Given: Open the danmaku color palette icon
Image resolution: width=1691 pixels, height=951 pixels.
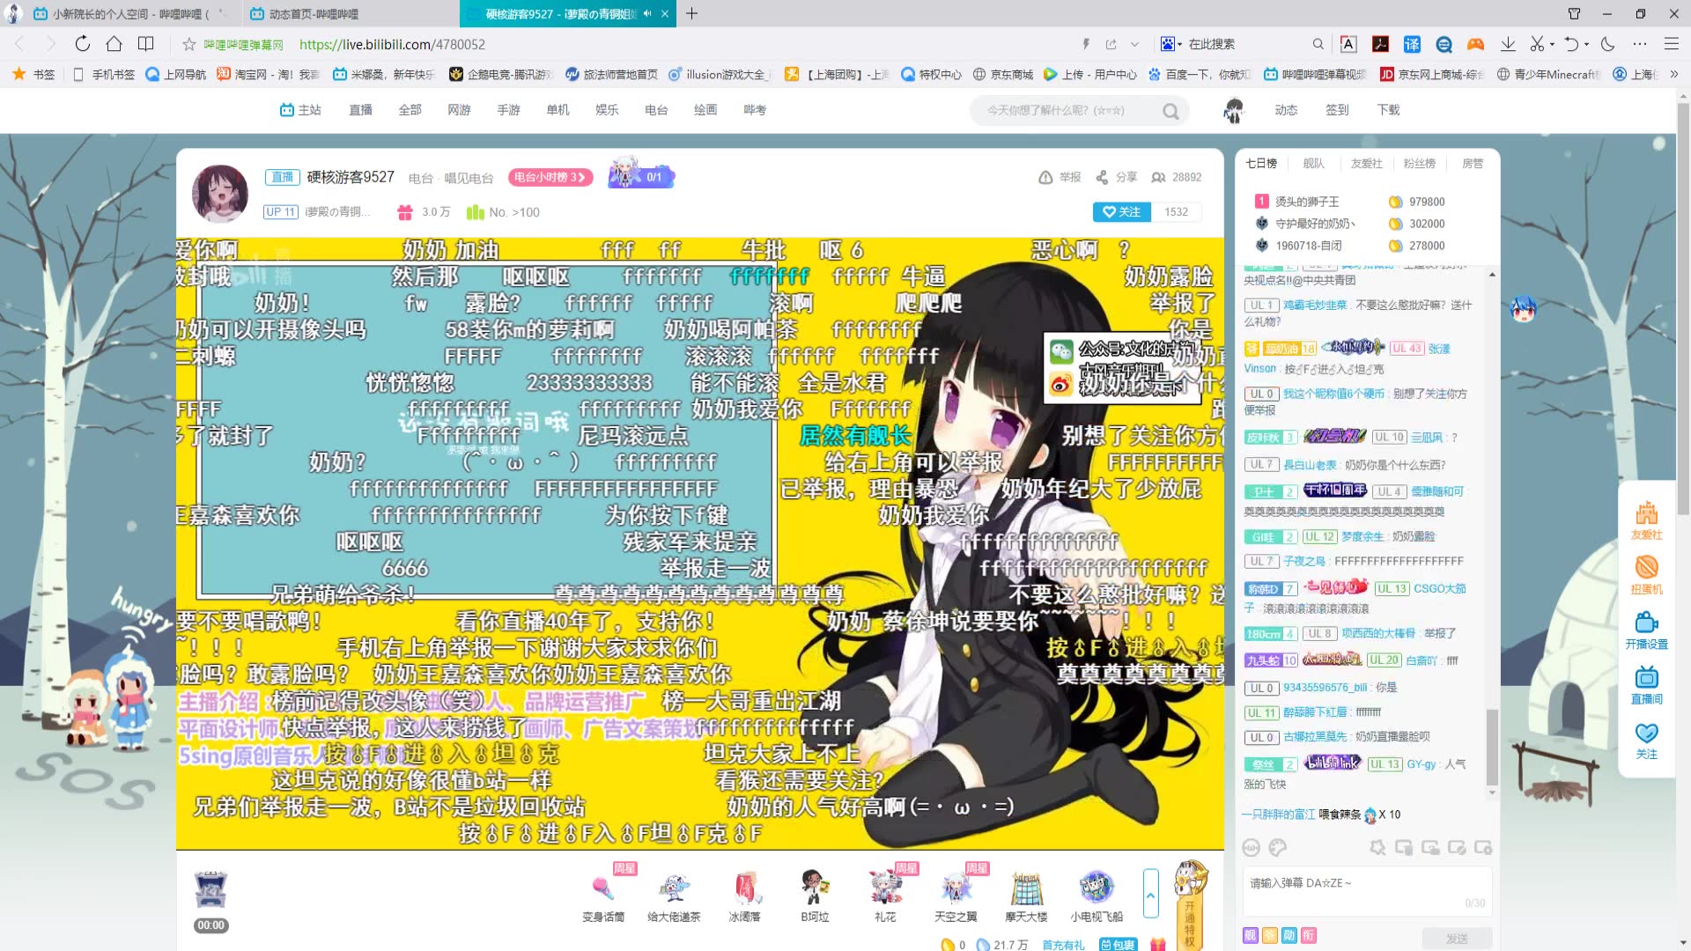Looking at the screenshot, I should pyautogui.click(x=1278, y=847).
